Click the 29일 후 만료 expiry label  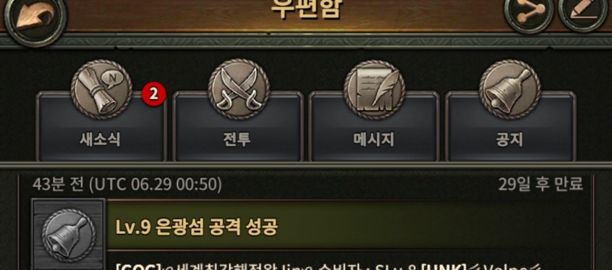point(541,184)
